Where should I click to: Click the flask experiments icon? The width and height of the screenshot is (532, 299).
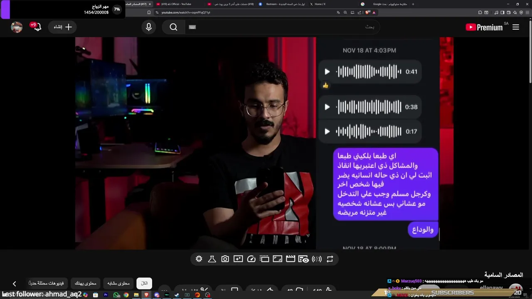(212, 259)
